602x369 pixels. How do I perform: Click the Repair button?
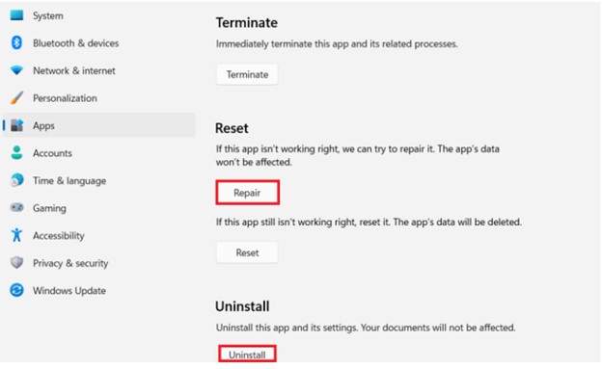pos(247,193)
